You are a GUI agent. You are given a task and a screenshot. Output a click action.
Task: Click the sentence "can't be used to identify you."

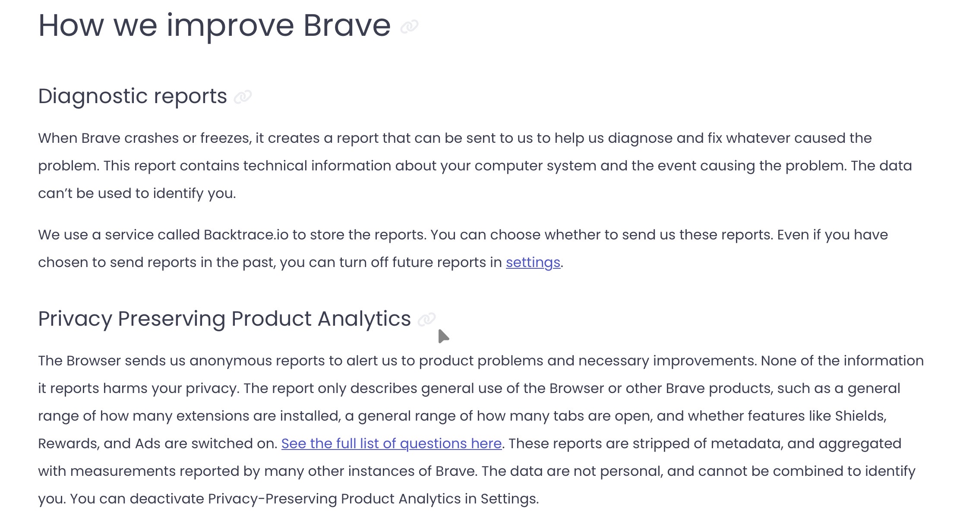137,193
